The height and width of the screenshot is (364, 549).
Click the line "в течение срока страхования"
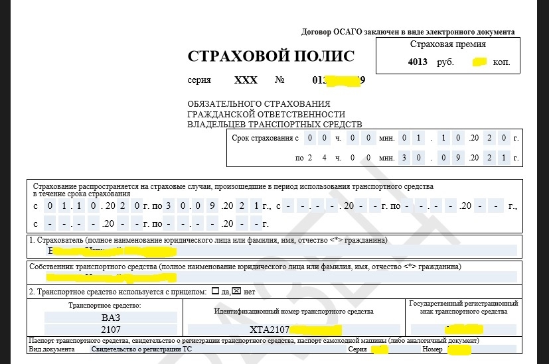click(82, 194)
